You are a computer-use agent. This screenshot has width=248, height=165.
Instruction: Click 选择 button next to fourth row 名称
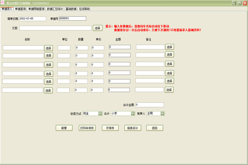click(x=49, y=74)
